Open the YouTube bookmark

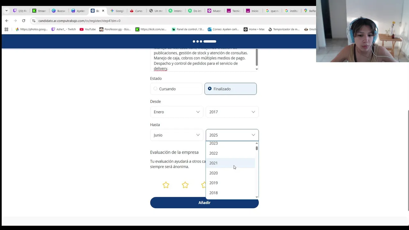coord(88,29)
